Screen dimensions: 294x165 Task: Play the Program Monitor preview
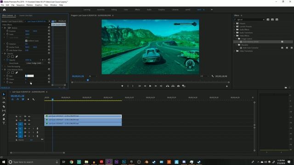(x=150, y=86)
